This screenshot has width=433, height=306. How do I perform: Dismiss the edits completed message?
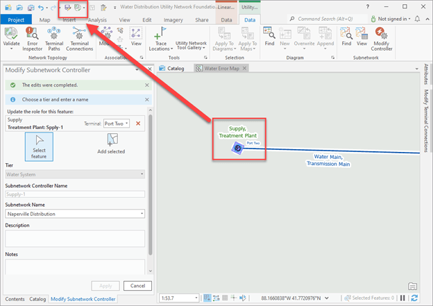(x=147, y=85)
